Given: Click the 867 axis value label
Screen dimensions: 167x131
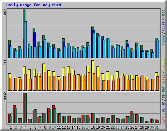Looking at the screenshot, I should click(5, 12).
